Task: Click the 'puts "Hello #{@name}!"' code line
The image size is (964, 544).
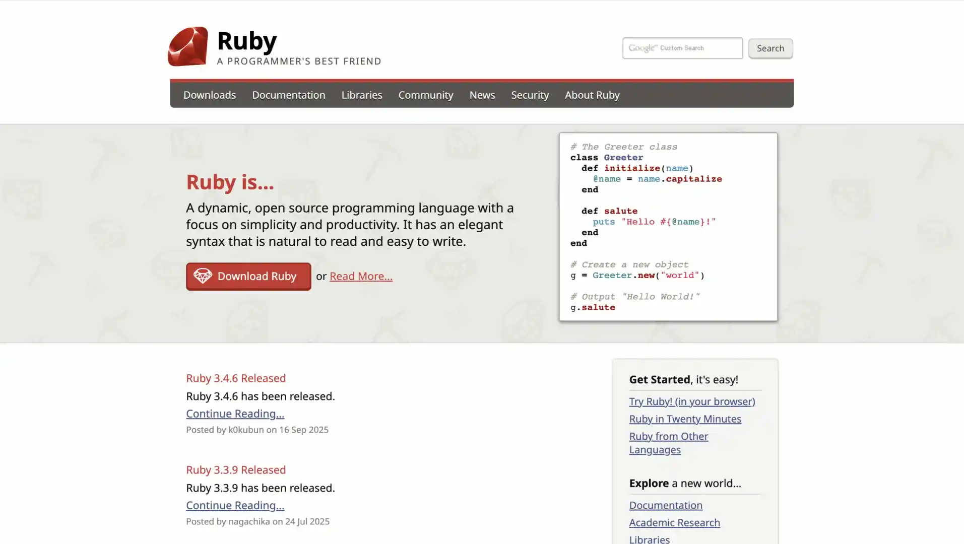Action: (654, 222)
